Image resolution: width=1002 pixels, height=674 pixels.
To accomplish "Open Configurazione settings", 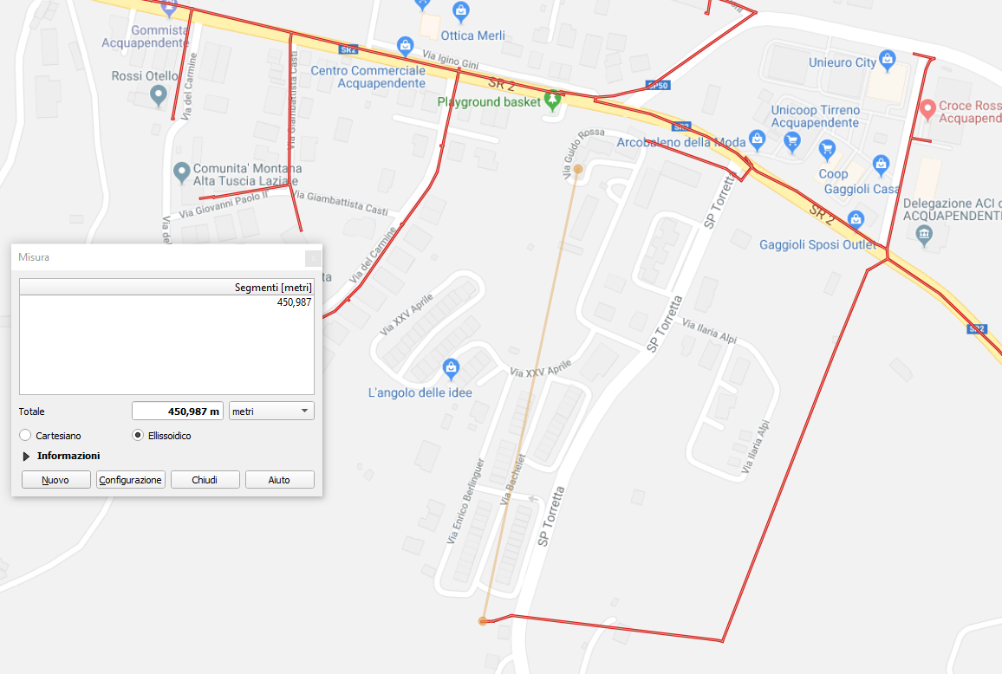I will [x=130, y=480].
